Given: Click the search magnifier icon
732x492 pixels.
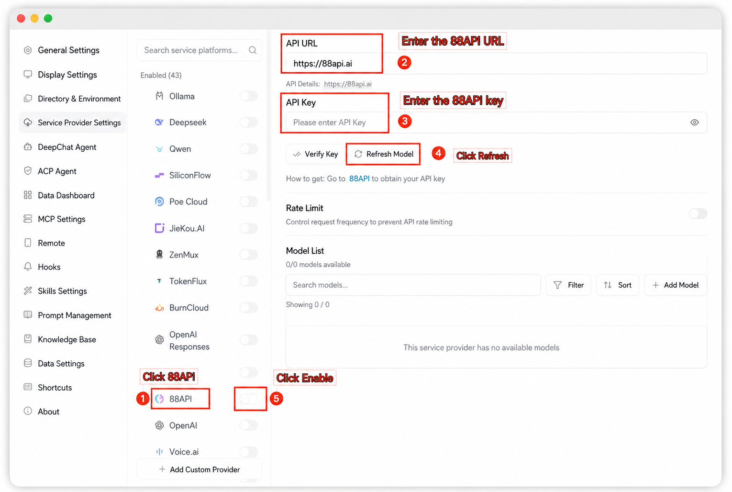Looking at the screenshot, I should tap(253, 50).
